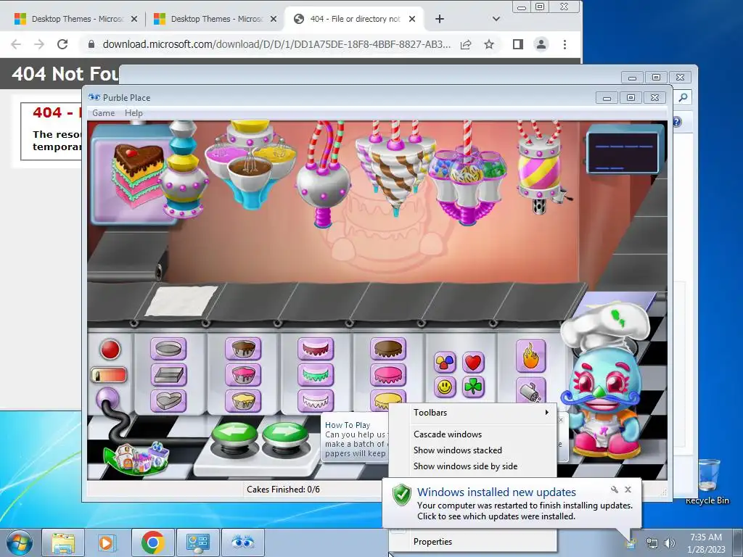The width and height of the screenshot is (743, 557).
Task: Choose the chocolate batter cake button
Action: (x=243, y=349)
